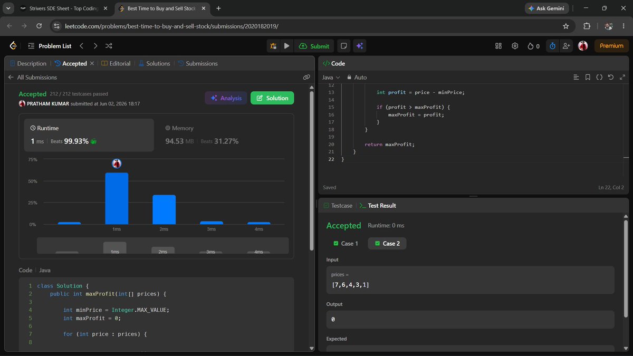Select Case 2 result

tap(387, 244)
